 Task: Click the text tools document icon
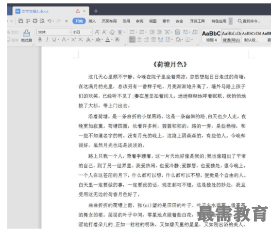tap(177, 32)
